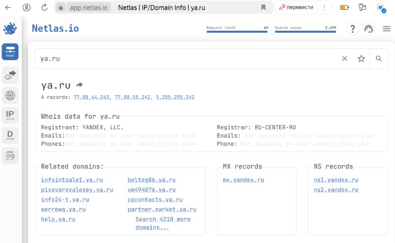
Task: Open the translate options three-dot menu
Action: click(x=324, y=7)
